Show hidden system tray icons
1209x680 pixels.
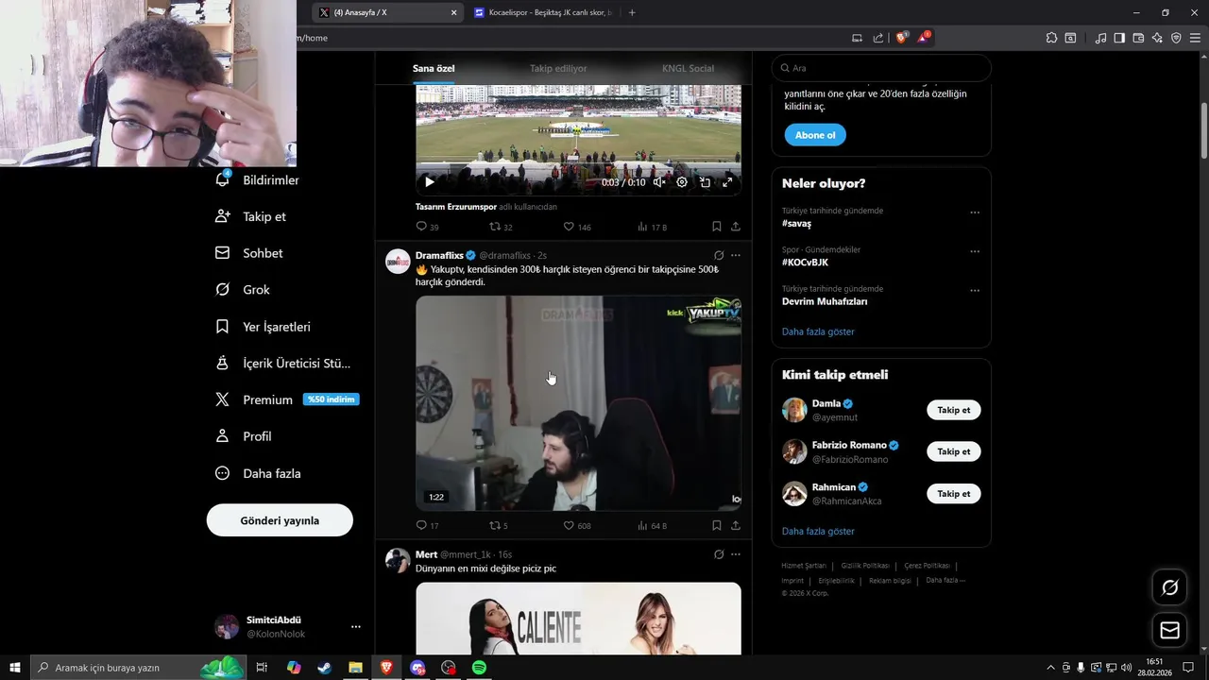[1050, 668]
